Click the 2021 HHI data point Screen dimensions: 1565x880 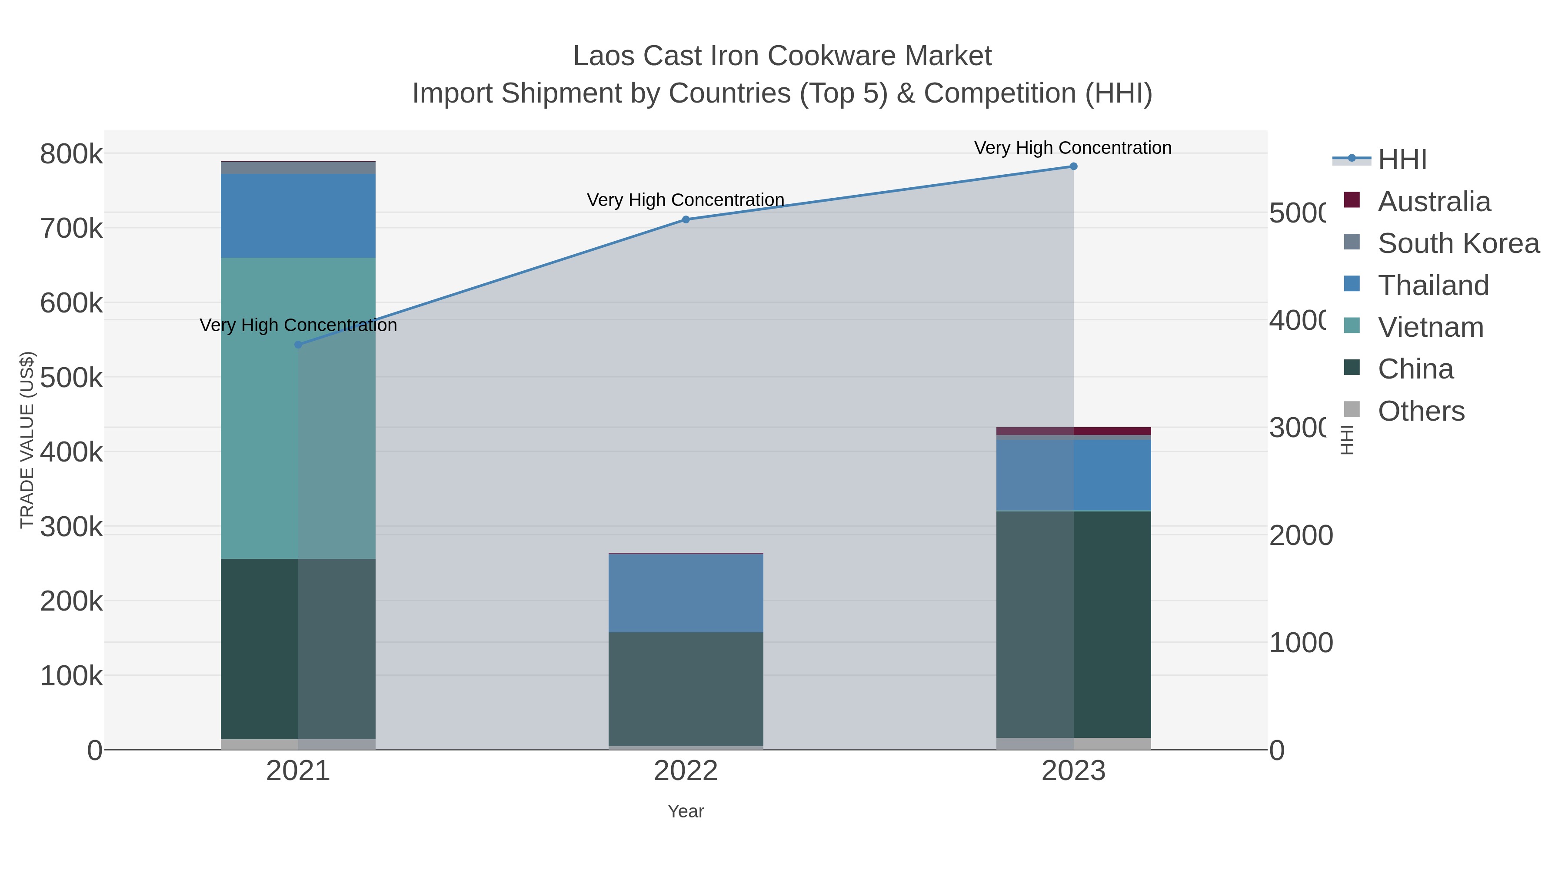[298, 345]
